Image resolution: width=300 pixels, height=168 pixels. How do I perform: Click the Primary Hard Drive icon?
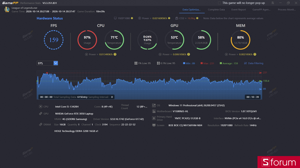point(154,118)
